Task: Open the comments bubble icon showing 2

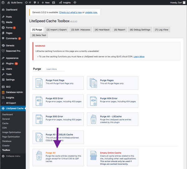Action: [x=35, y=2]
